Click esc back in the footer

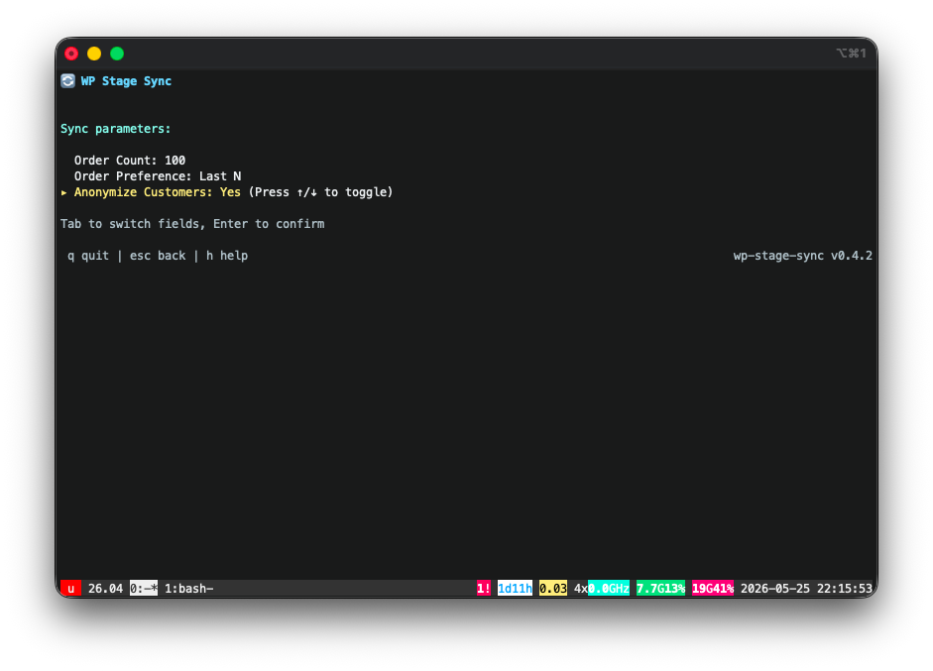(x=158, y=255)
